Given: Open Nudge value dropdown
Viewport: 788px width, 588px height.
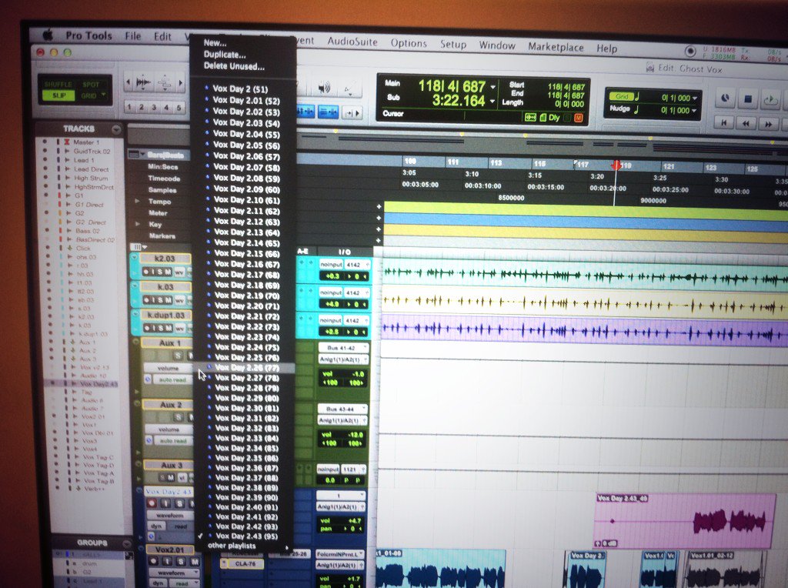Looking at the screenshot, I should tap(695, 111).
